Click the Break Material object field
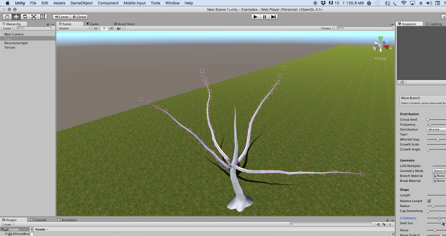The height and width of the screenshot is (236, 446). tap(439, 181)
